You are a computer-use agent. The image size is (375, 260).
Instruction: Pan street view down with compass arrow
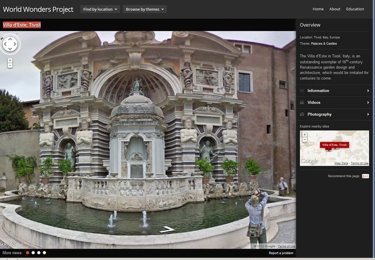(10, 49)
